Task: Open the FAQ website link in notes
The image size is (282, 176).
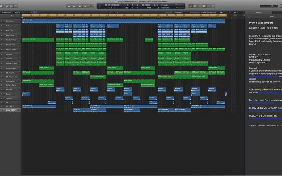Action: pyautogui.click(x=270, y=92)
